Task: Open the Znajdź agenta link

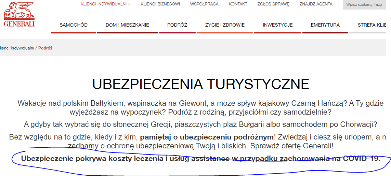Action: [316, 4]
